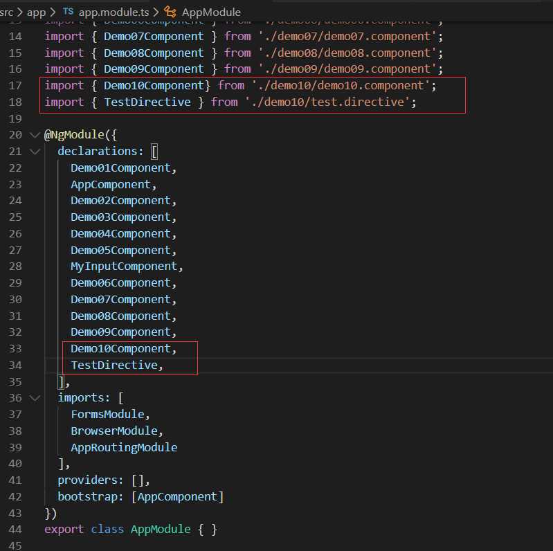Click the 'bootstrap' property name
Image resolution: width=553 pixels, height=551 pixels.
pos(87,497)
